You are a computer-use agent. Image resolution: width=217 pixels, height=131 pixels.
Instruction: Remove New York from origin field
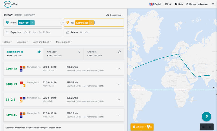32,23
